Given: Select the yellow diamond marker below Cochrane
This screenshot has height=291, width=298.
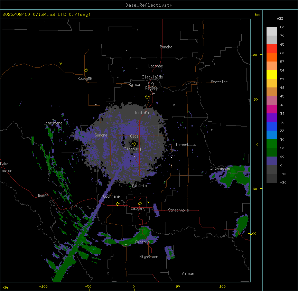Looking at the screenshot, I should pyautogui.click(x=118, y=204).
